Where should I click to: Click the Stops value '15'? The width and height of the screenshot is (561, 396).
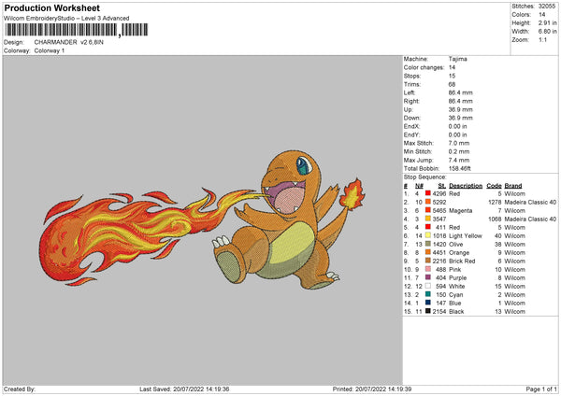[x=452, y=76]
